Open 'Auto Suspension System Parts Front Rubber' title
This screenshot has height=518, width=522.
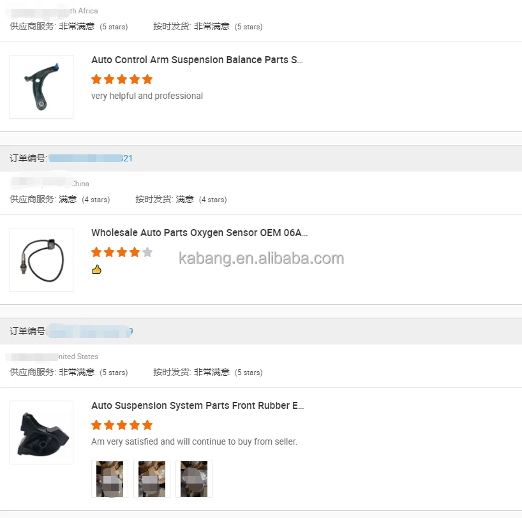197,406
